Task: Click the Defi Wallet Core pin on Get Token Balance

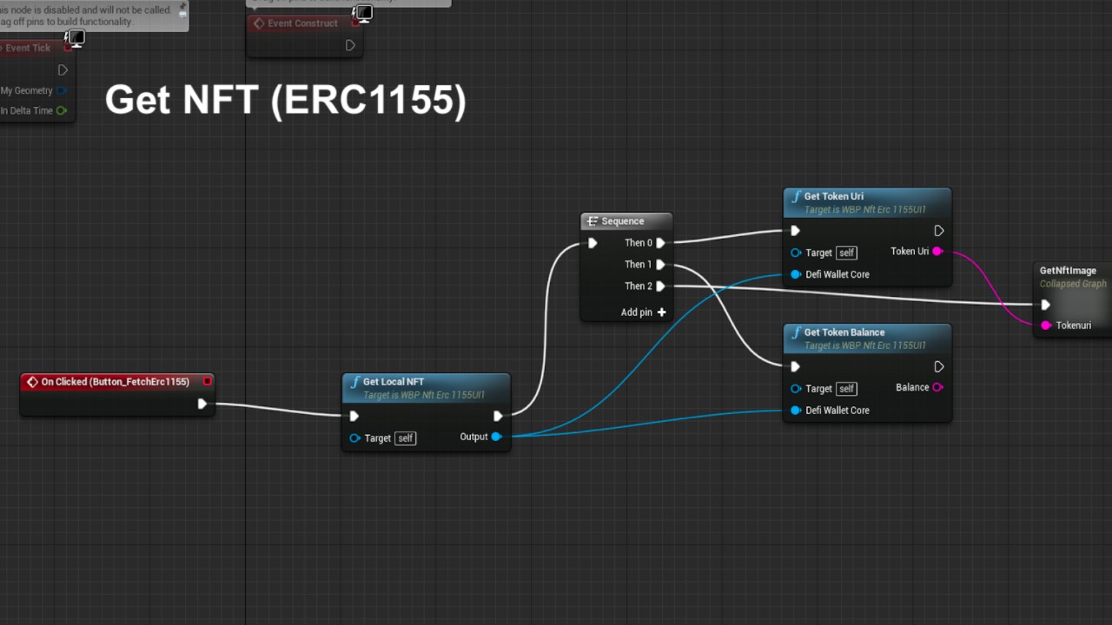Action: tap(796, 411)
